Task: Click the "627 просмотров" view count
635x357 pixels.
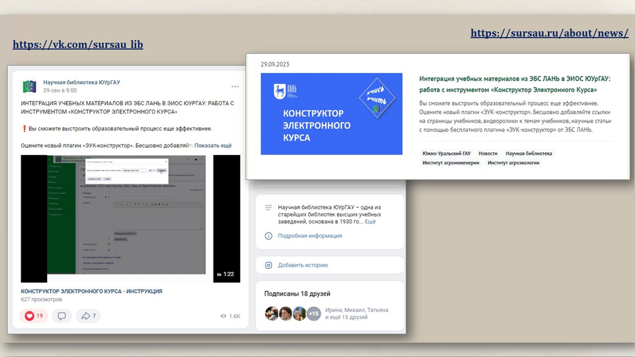Action: pyautogui.click(x=42, y=299)
